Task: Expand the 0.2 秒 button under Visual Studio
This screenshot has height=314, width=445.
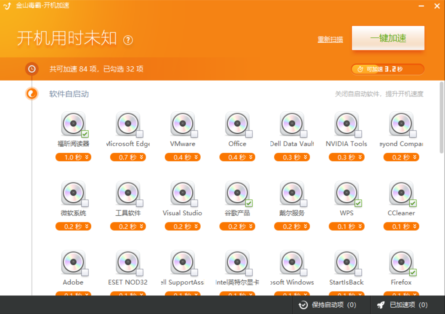Action: [183, 227]
